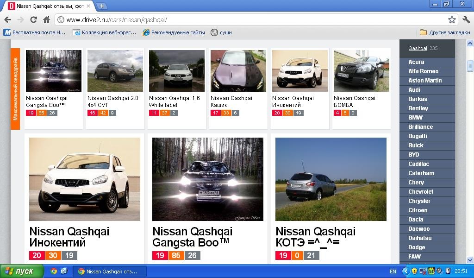Image resolution: width=474 pixels, height=278 pixels.
Task: Select Dodge in the brand list
Action: tap(427, 247)
